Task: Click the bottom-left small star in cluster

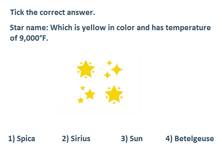Action: (81, 100)
